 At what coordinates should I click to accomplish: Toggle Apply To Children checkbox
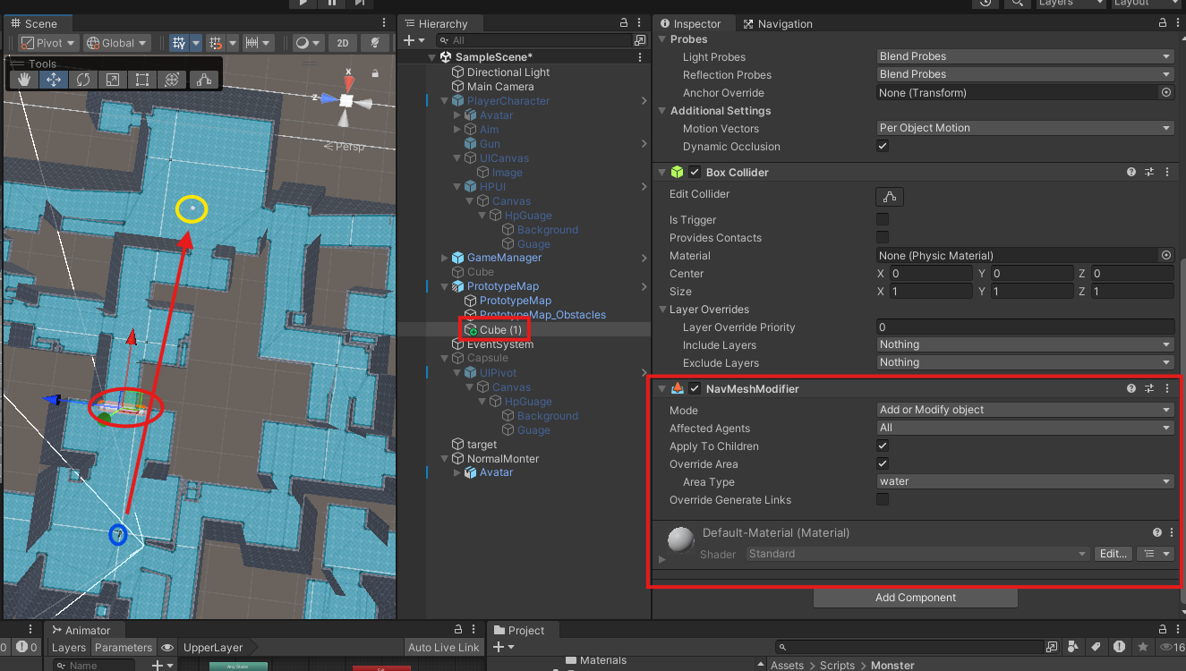coord(883,446)
